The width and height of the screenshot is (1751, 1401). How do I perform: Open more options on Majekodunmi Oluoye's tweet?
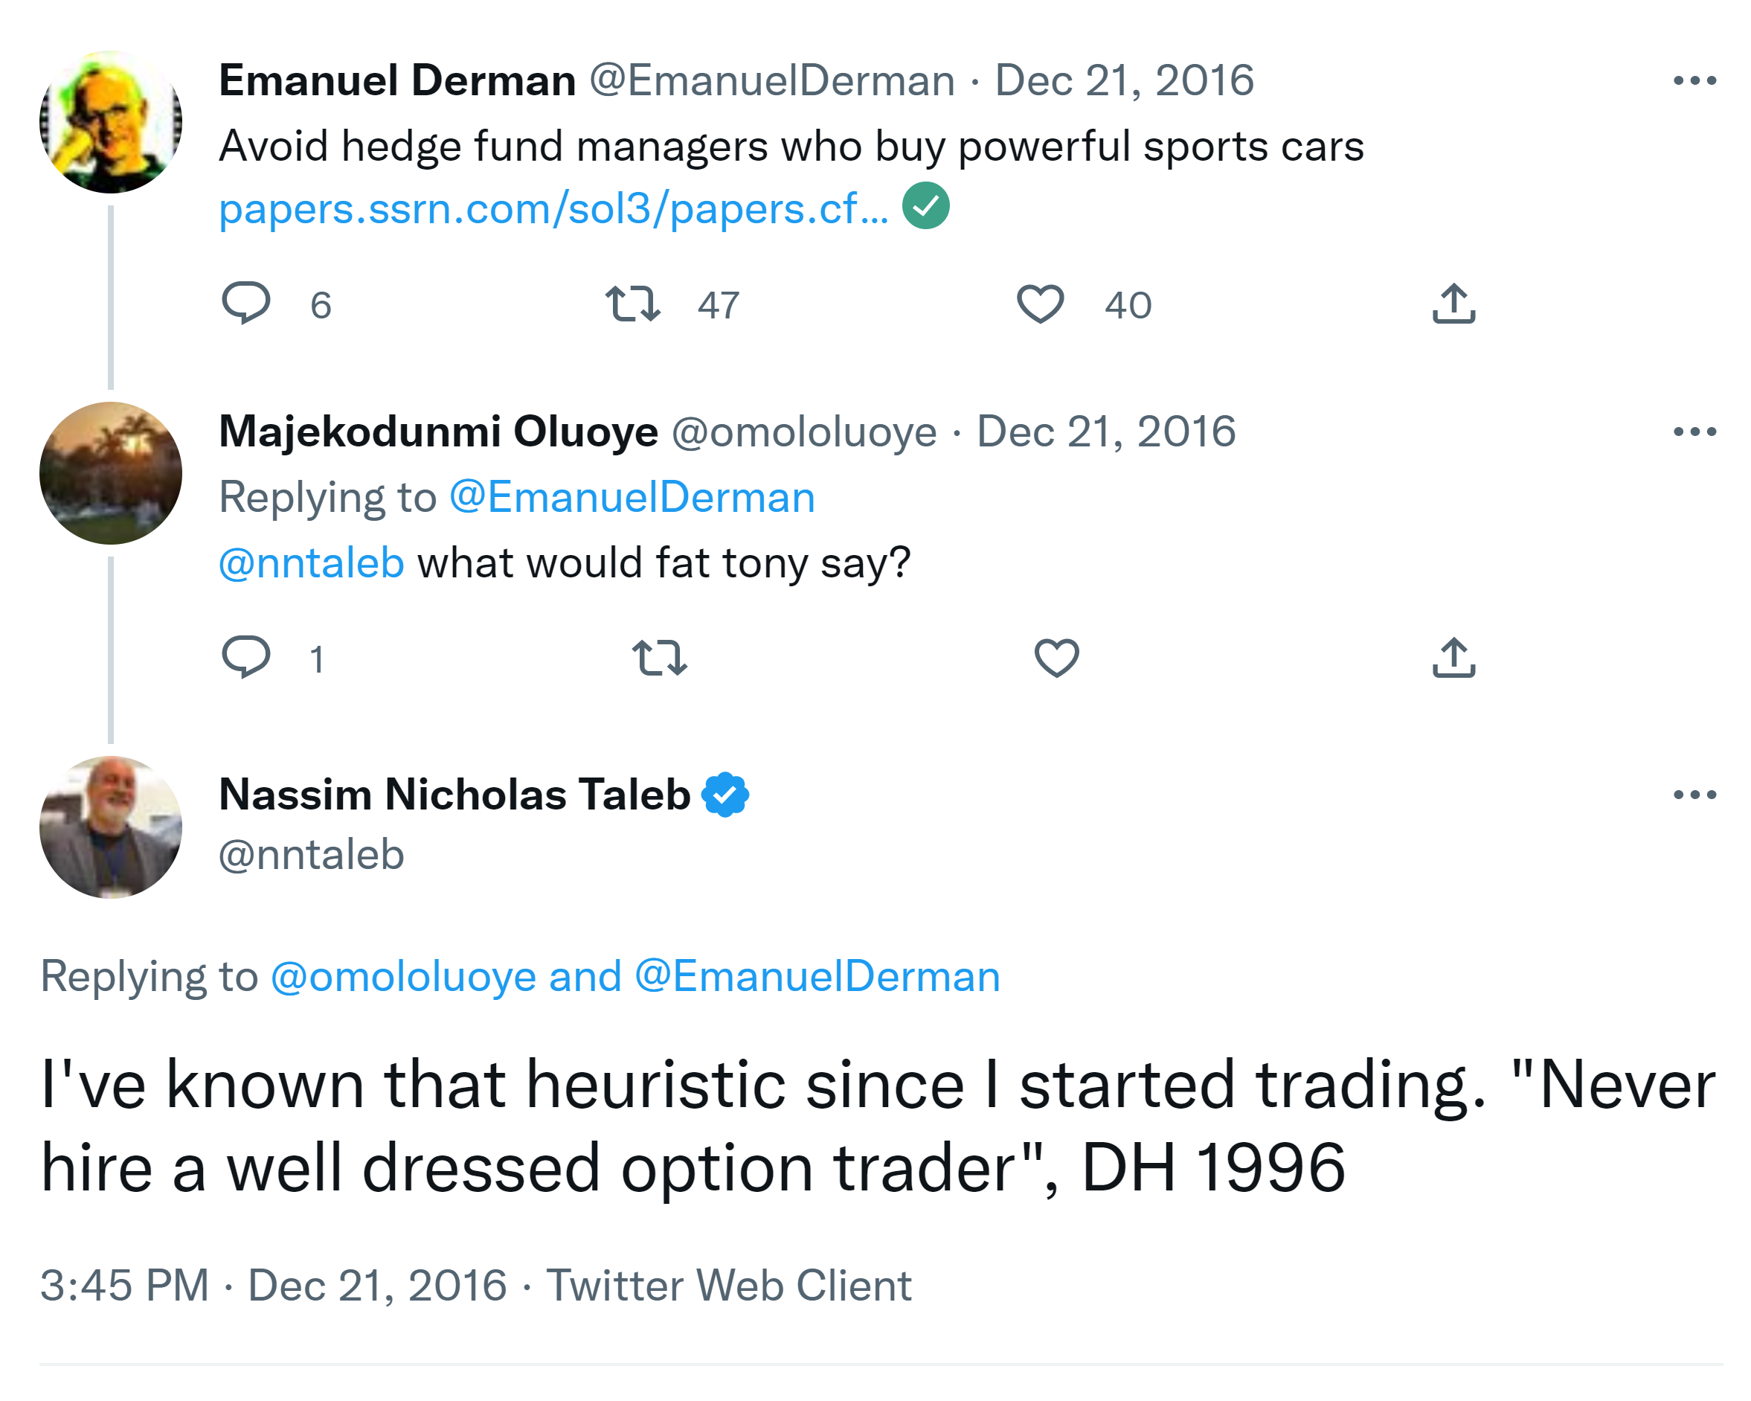click(x=1694, y=432)
